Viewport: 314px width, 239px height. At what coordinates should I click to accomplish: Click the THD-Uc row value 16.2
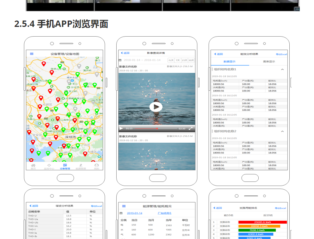(69, 226)
